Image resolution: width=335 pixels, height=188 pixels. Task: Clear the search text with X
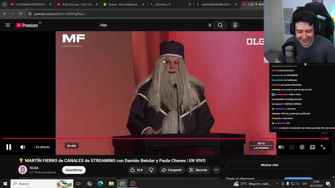[210, 25]
